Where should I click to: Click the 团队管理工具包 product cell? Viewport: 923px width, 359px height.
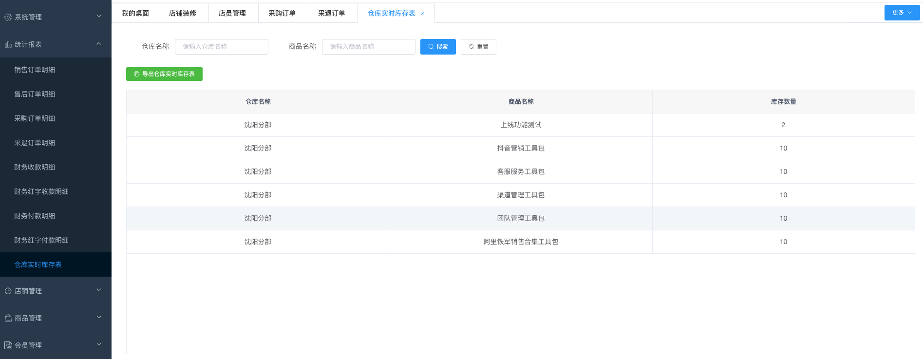[521, 219]
